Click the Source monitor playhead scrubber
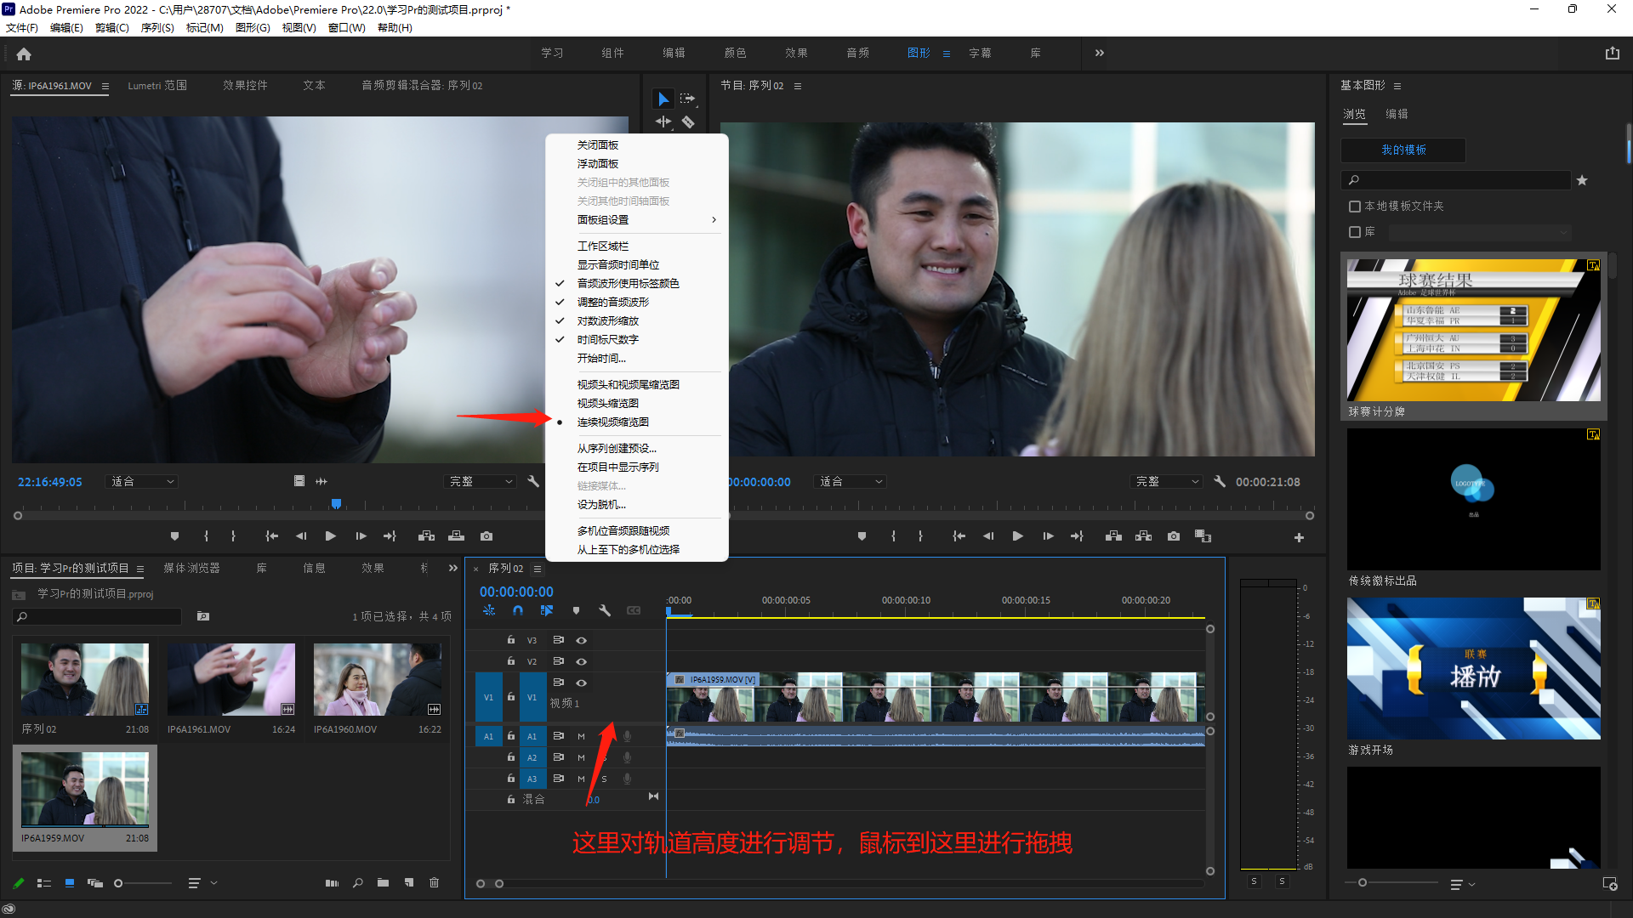Screen dimensions: 1633x918 point(337,504)
